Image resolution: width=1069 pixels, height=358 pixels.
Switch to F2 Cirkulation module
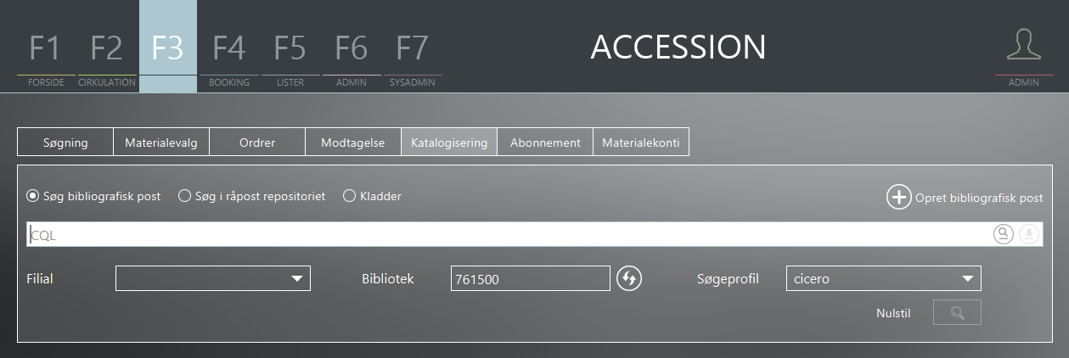[x=107, y=56]
